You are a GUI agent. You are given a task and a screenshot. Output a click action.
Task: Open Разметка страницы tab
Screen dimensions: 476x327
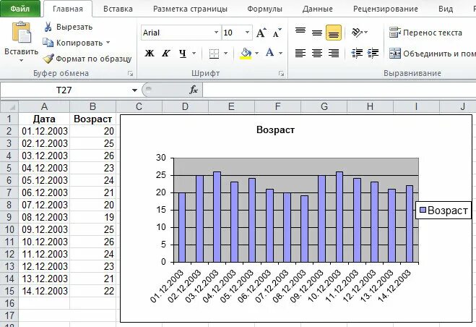point(191,9)
